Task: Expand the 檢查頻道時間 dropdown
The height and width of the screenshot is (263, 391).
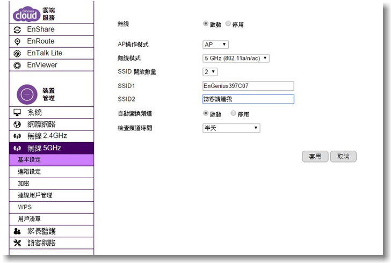Action: click(x=231, y=128)
